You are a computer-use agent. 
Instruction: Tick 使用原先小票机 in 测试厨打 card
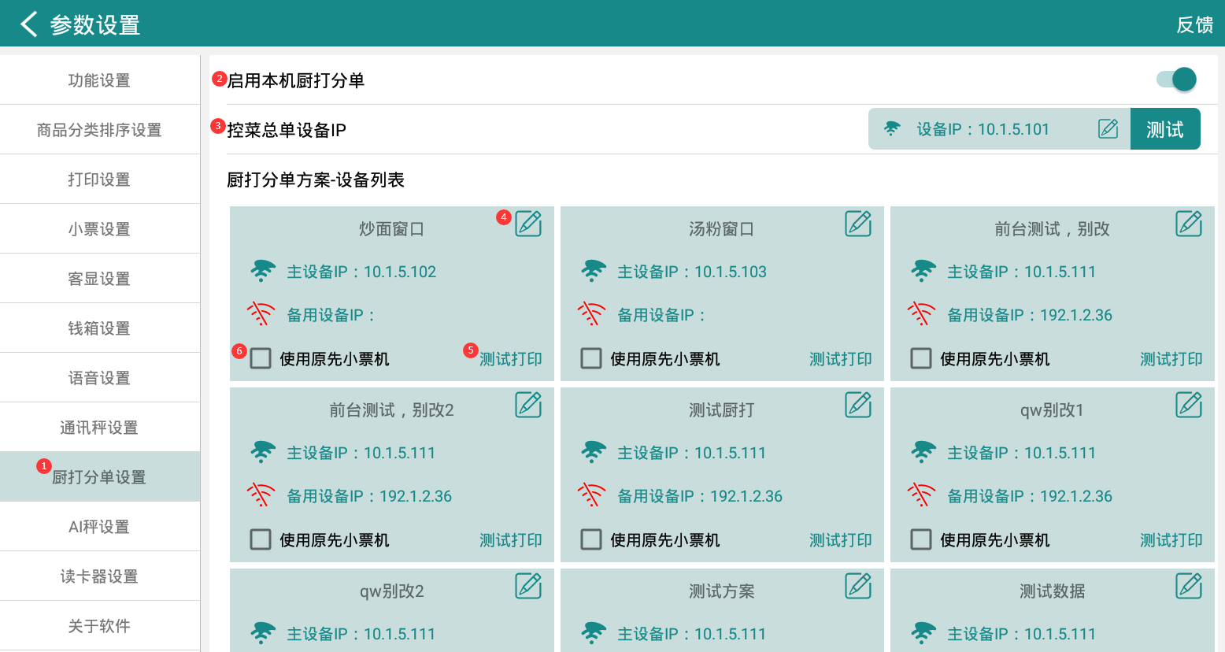(591, 540)
